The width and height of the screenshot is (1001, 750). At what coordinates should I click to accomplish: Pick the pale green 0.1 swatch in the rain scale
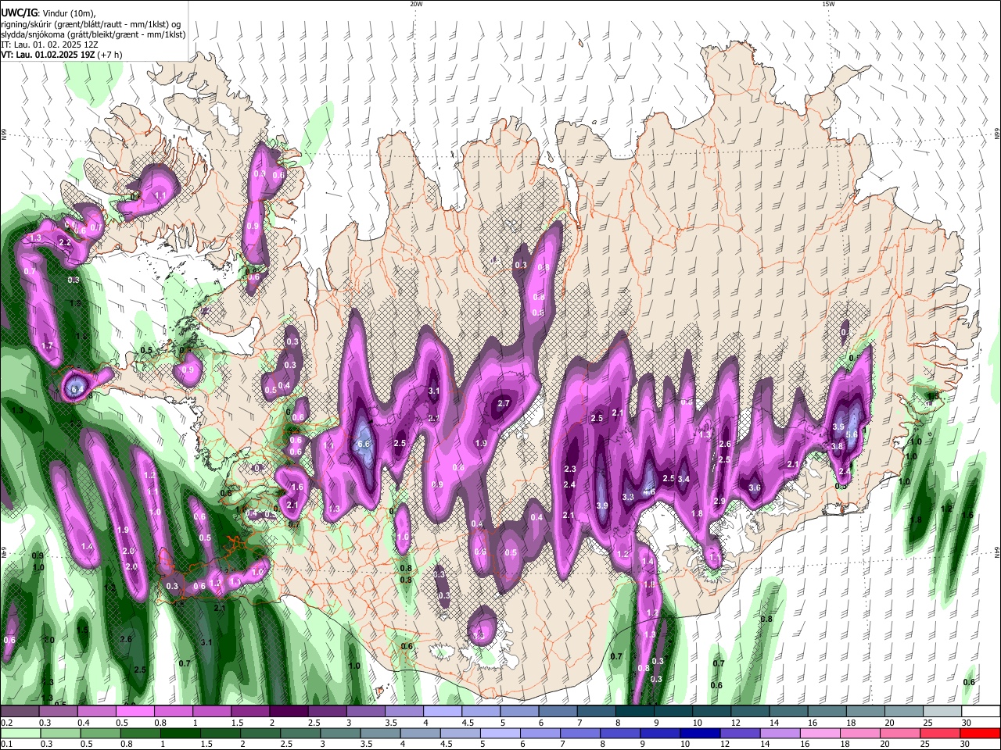pyautogui.click(x=20, y=733)
